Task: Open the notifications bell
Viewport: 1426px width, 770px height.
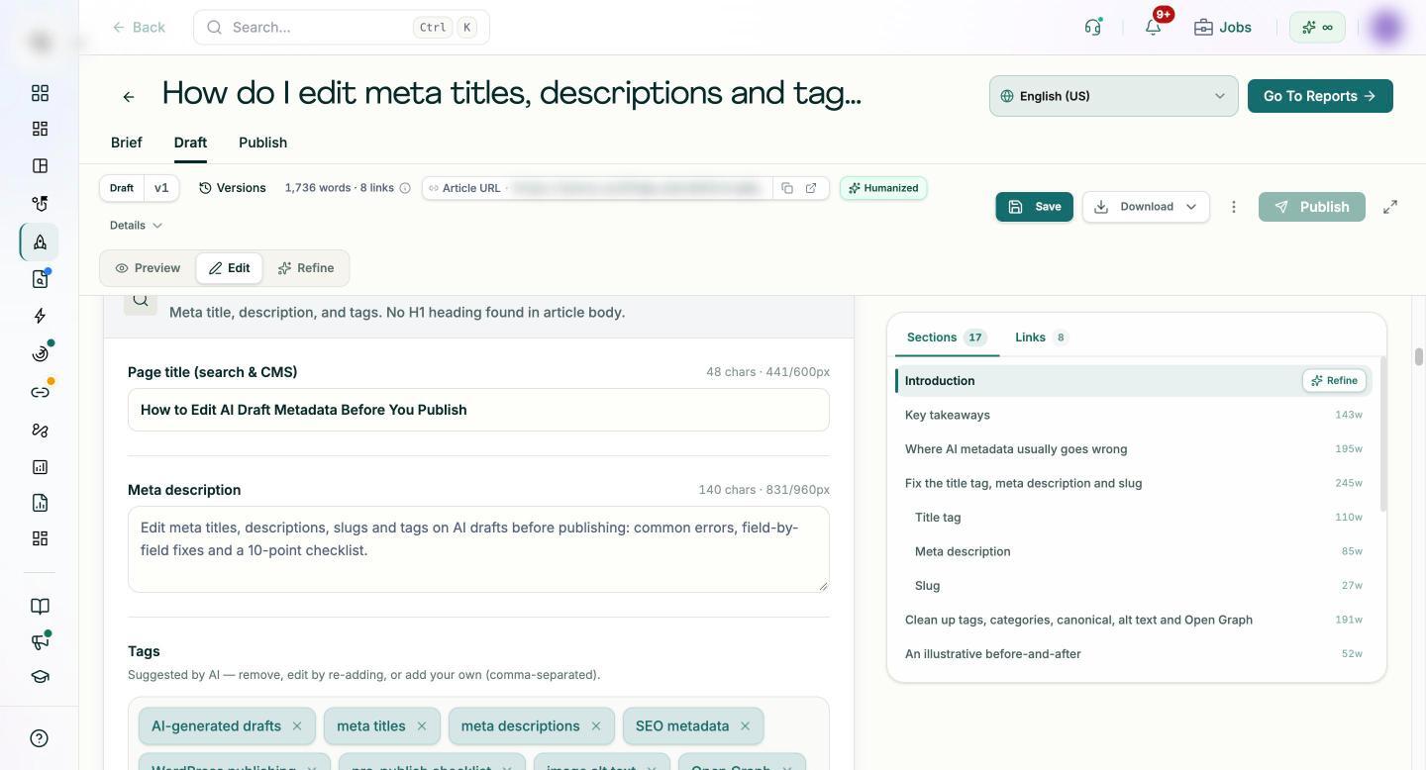Action: click(1153, 27)
